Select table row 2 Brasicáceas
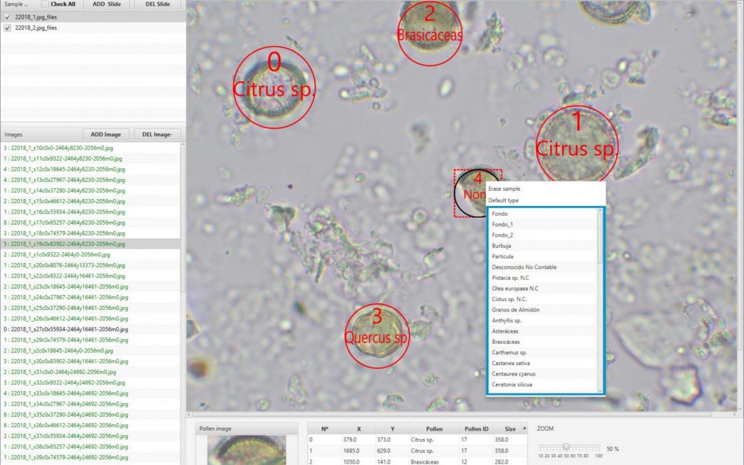 pos(417,461)
